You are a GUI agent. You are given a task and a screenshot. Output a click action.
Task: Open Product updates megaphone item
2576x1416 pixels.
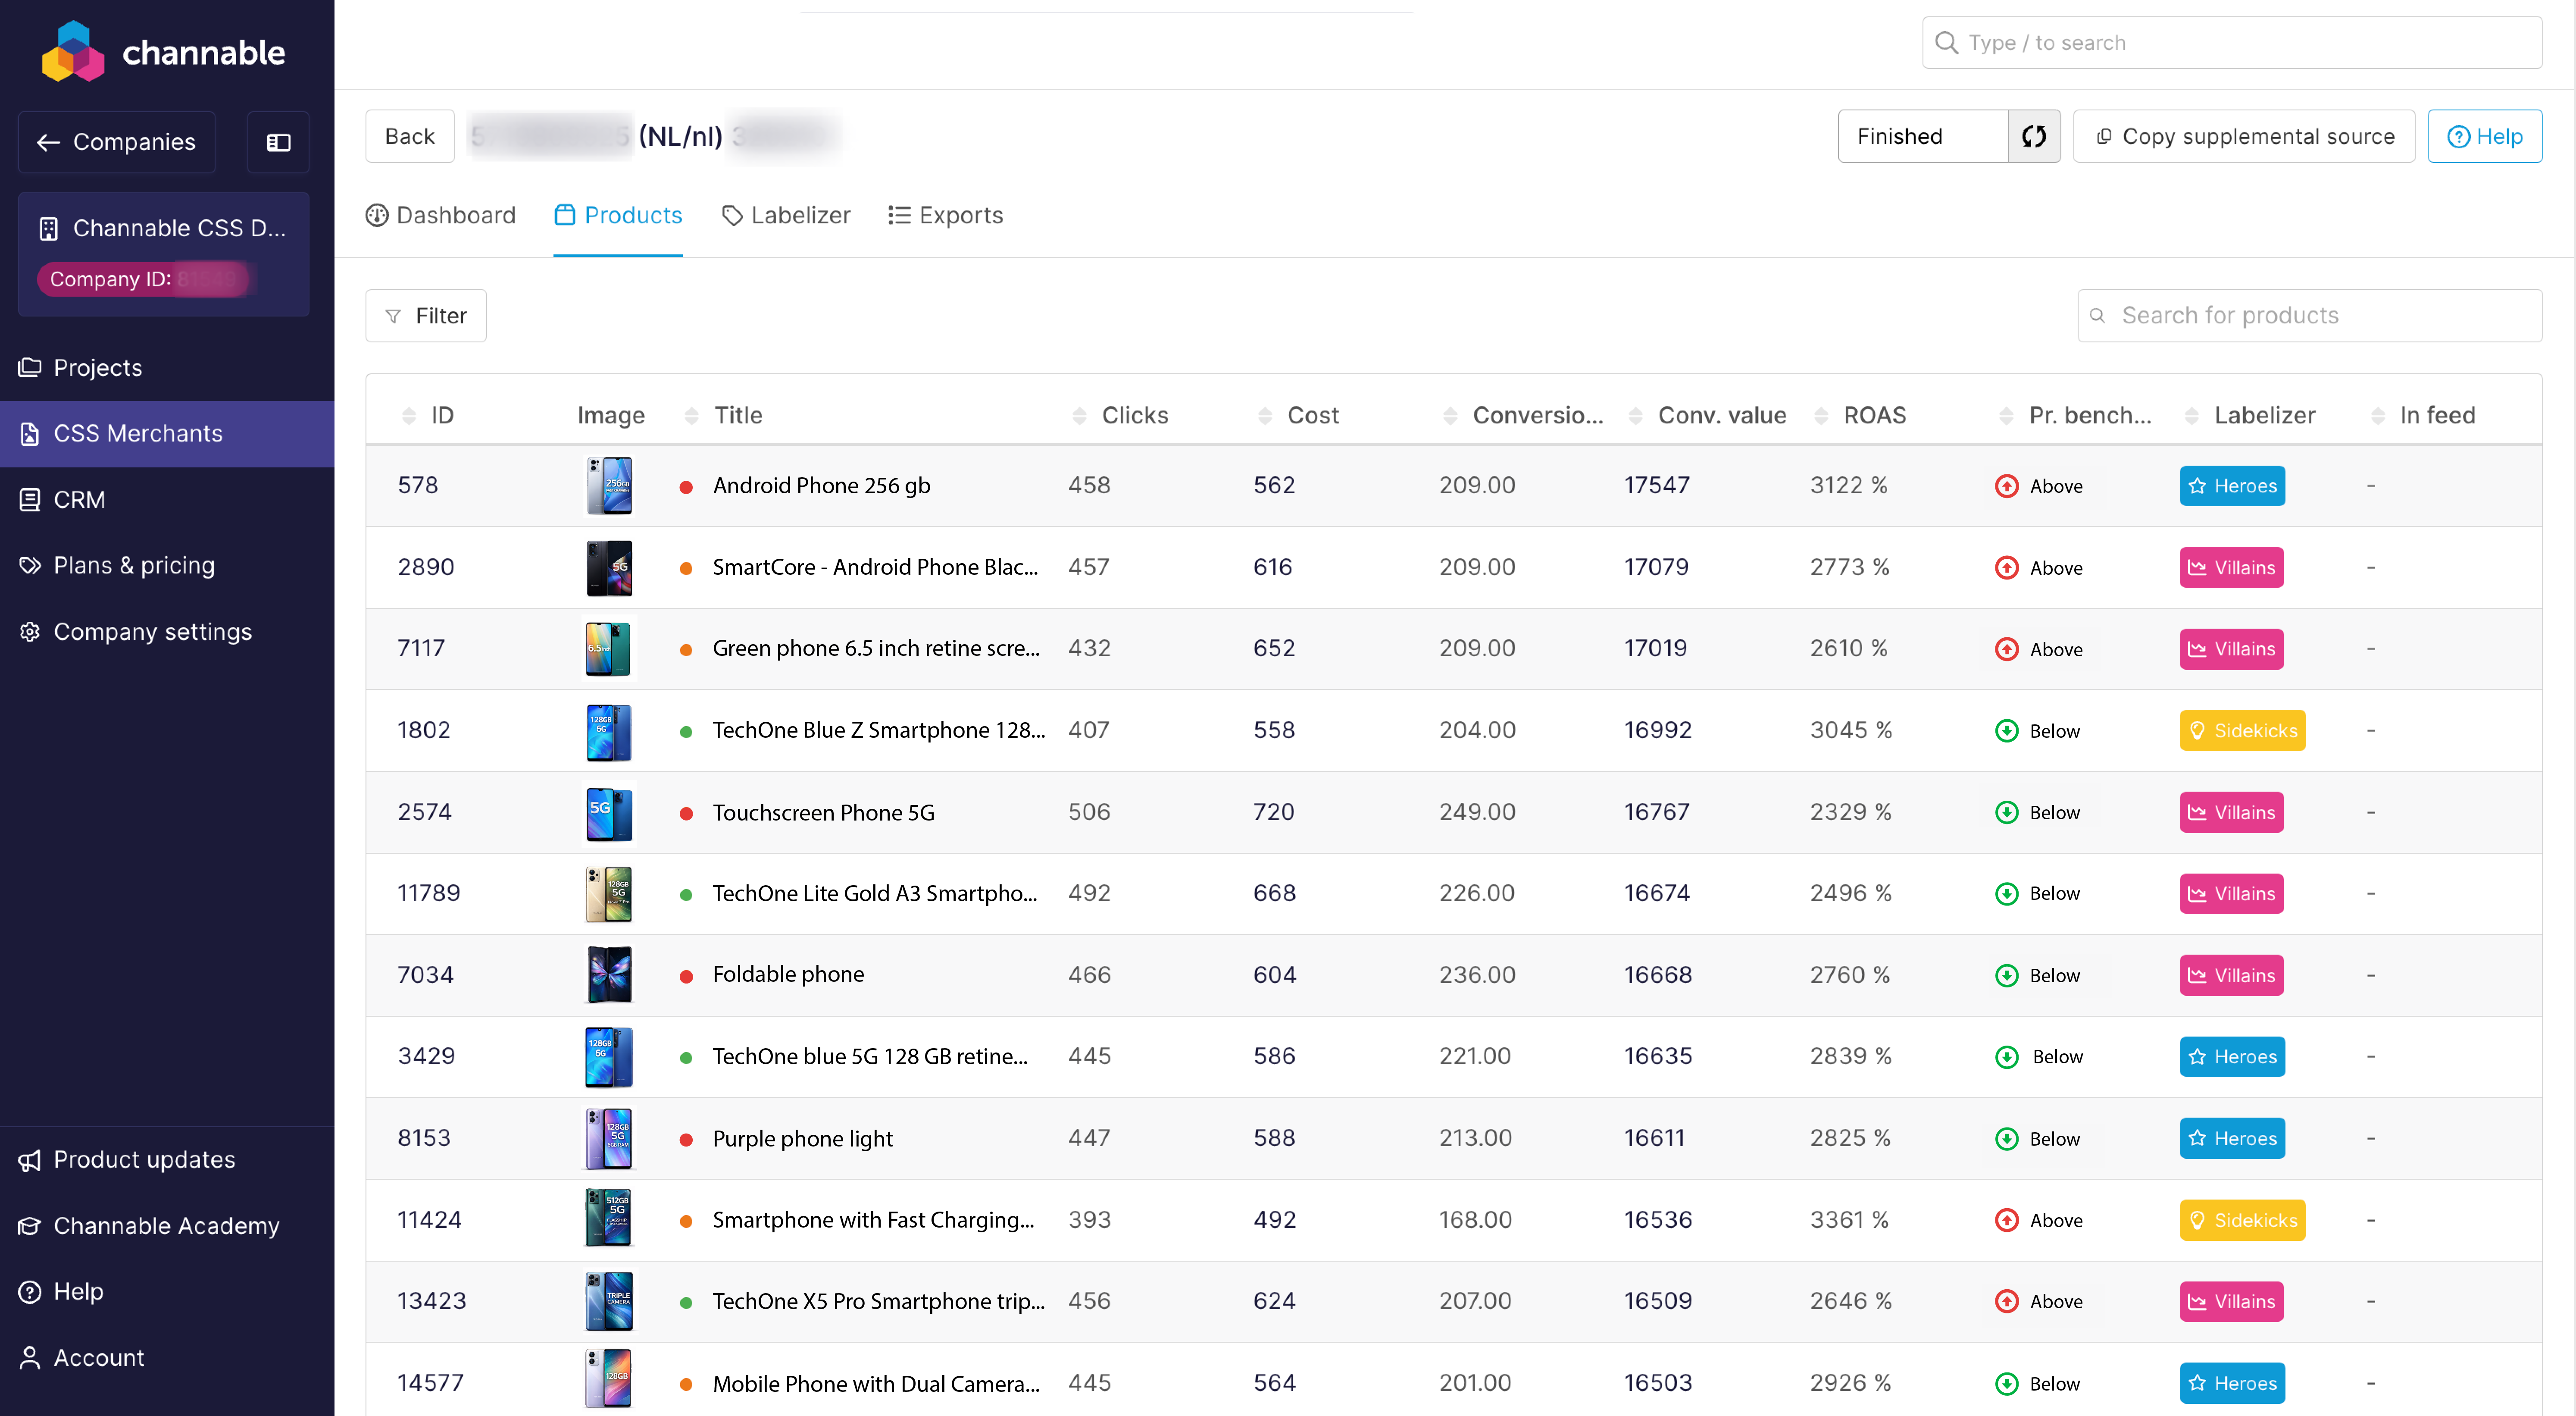pos(144,1159)
